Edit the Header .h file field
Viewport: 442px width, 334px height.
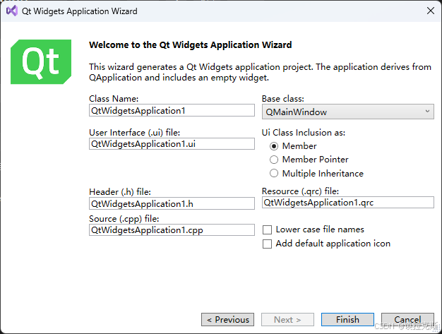point(172,203)
